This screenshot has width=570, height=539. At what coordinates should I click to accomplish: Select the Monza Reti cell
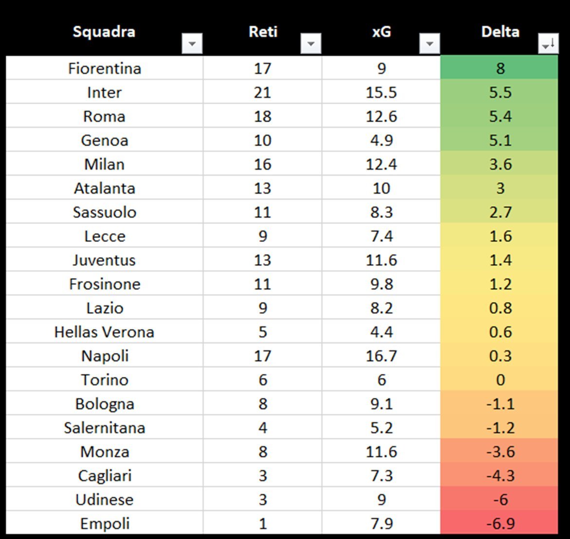(x=262, y=452)
